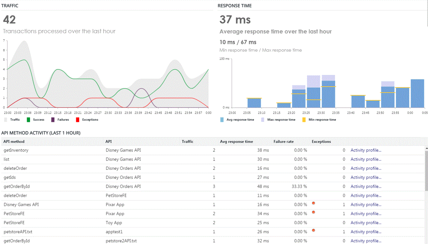This screenshot has width=428, height=244.
Task: Click the red exception indicator for Disney Games API row
Action: (x=313, y=203)
